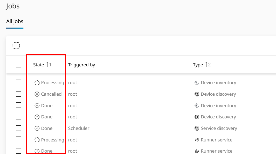Click the Cancelled status icon
Viewport: 276px width, 154px height.
[x=37, y=94]
